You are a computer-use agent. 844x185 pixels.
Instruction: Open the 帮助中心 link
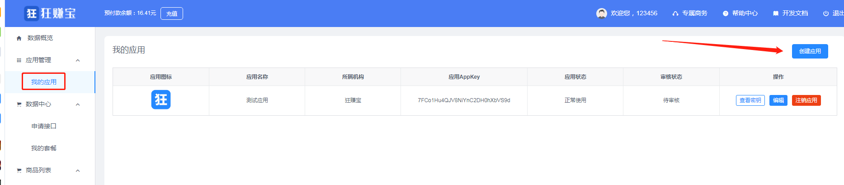point(745,14)
